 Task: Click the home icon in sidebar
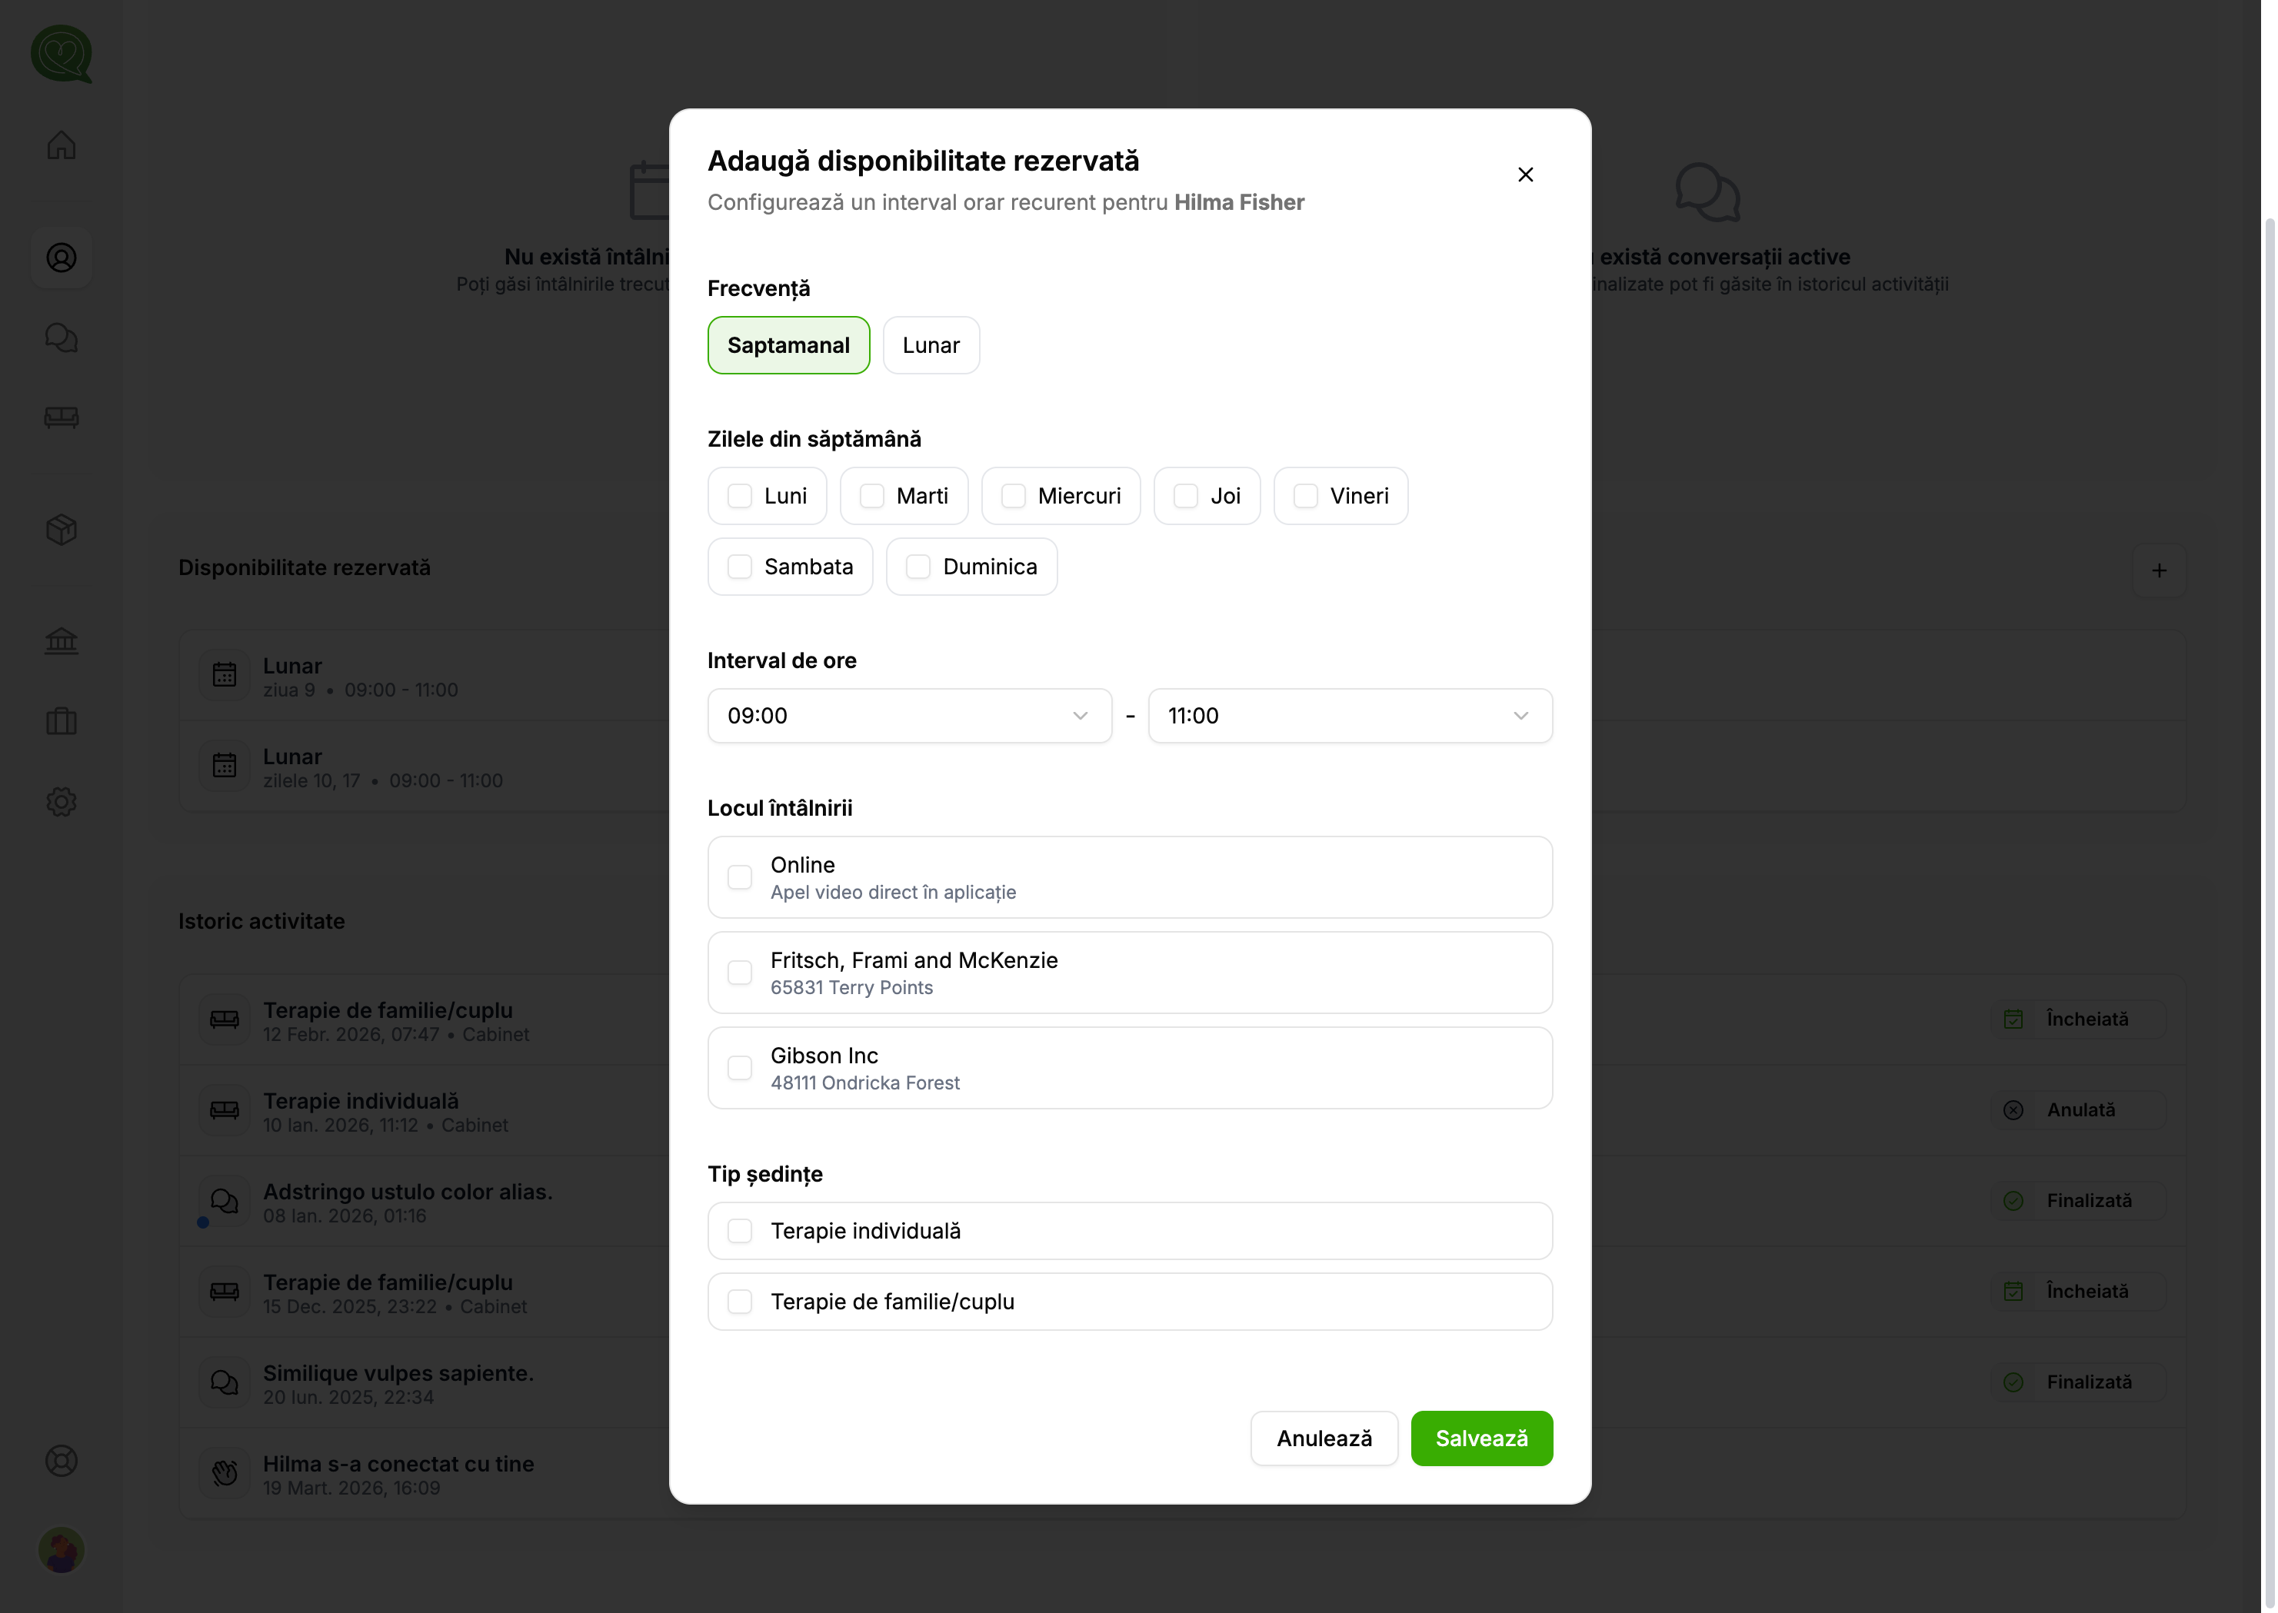61,145
